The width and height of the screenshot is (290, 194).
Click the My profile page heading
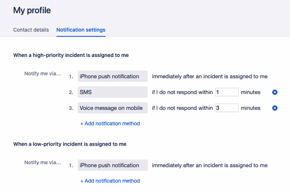[32, 10]
